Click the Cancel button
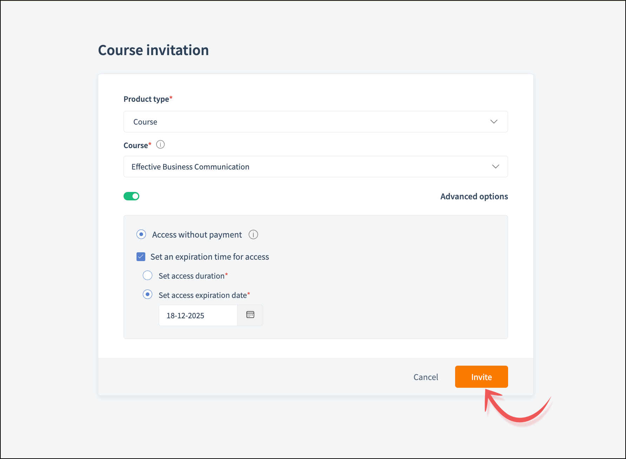Screen dimensions: 626x459 pos(426,377)
